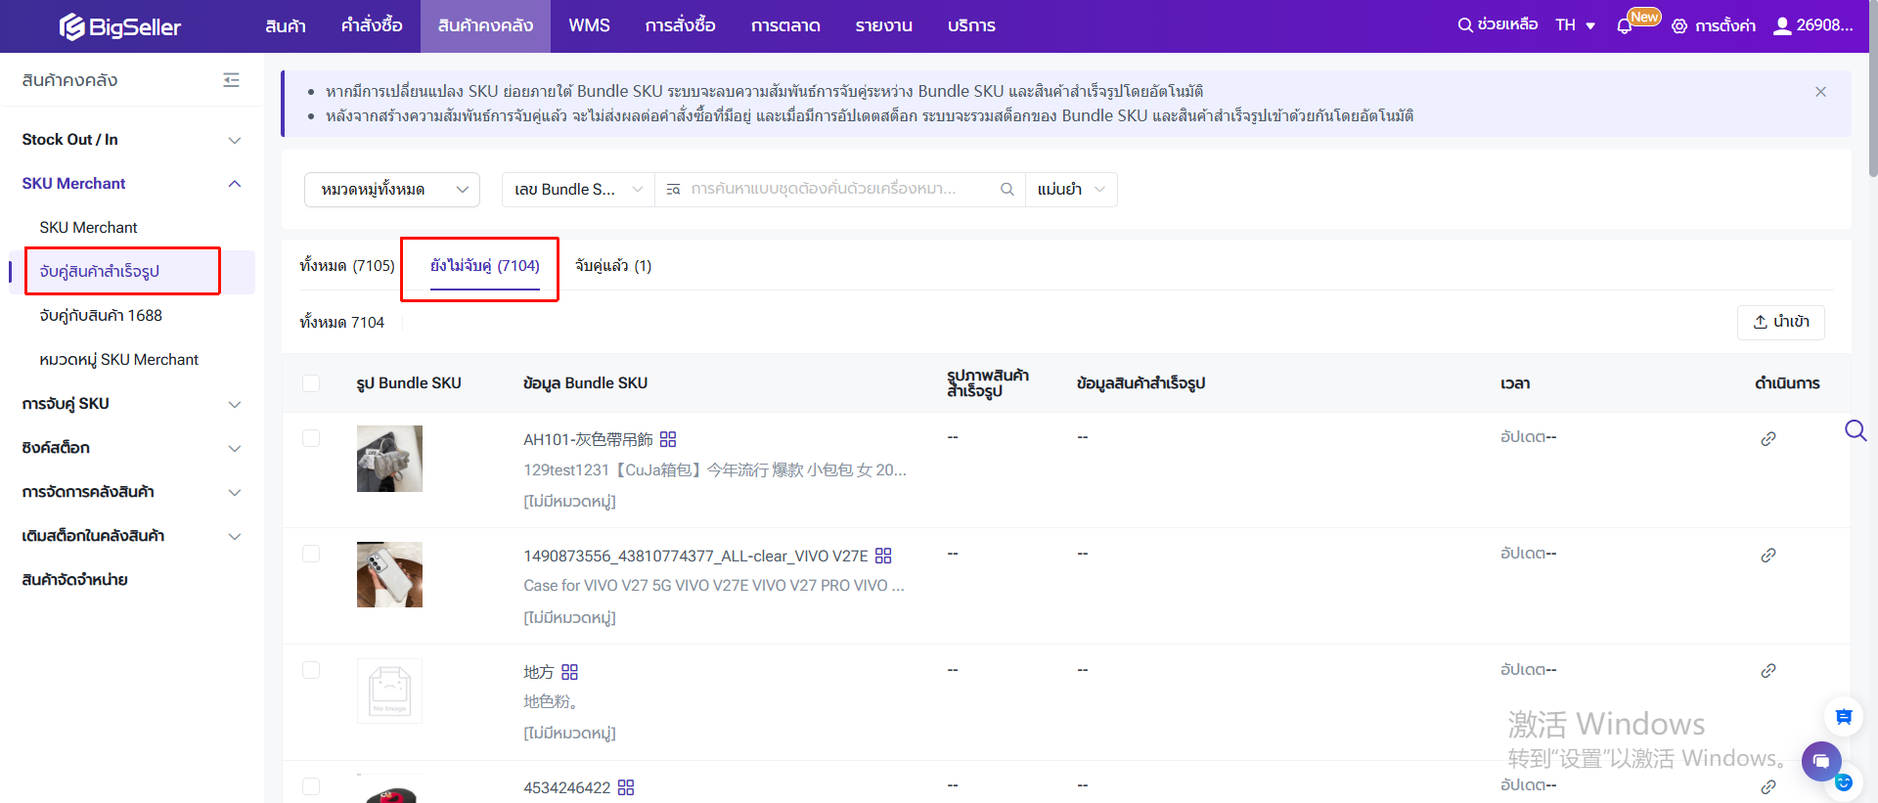Collapse the sidebar with the menu icon
Viewport: 1878px width, 803px height.
[231, 80]
